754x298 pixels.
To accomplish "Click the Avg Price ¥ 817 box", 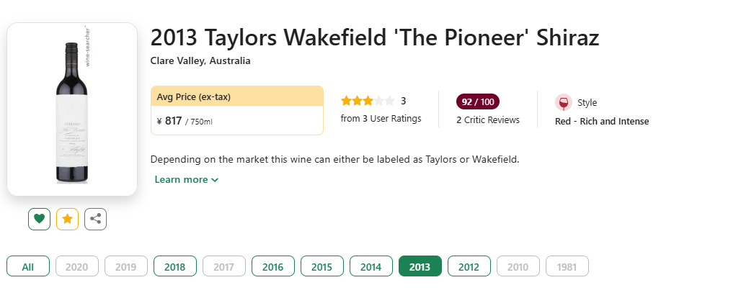I will (x=237, y=110).
